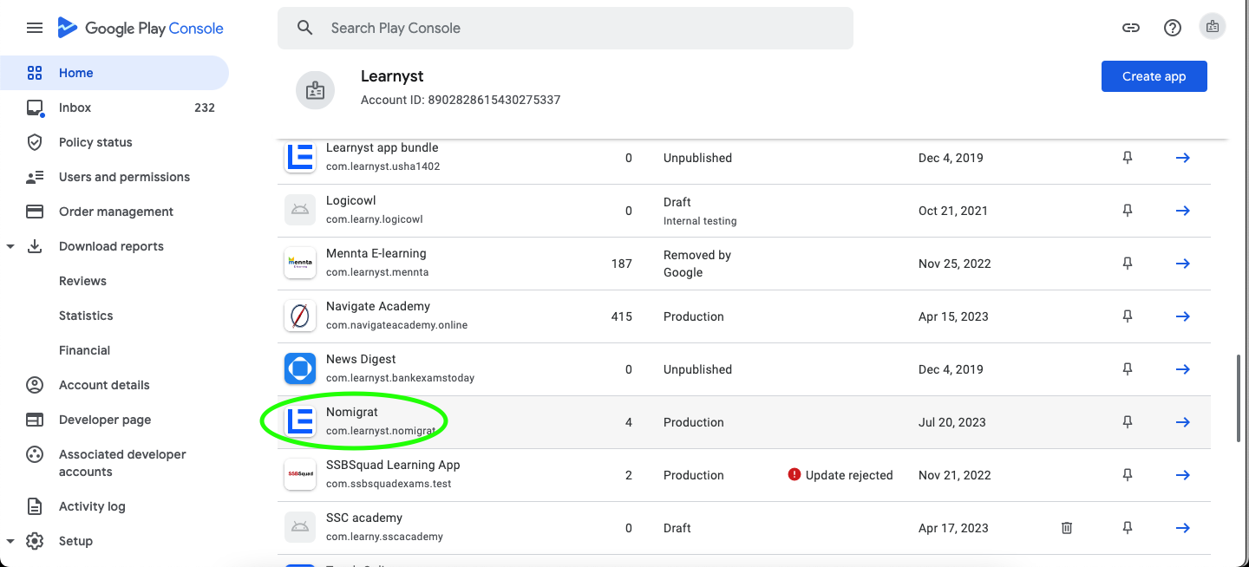Open the SSBSquad Learning App name

point(393,465)
